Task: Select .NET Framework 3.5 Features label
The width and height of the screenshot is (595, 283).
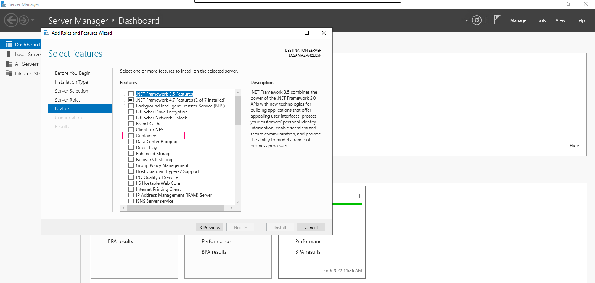Action: (164, 94)
